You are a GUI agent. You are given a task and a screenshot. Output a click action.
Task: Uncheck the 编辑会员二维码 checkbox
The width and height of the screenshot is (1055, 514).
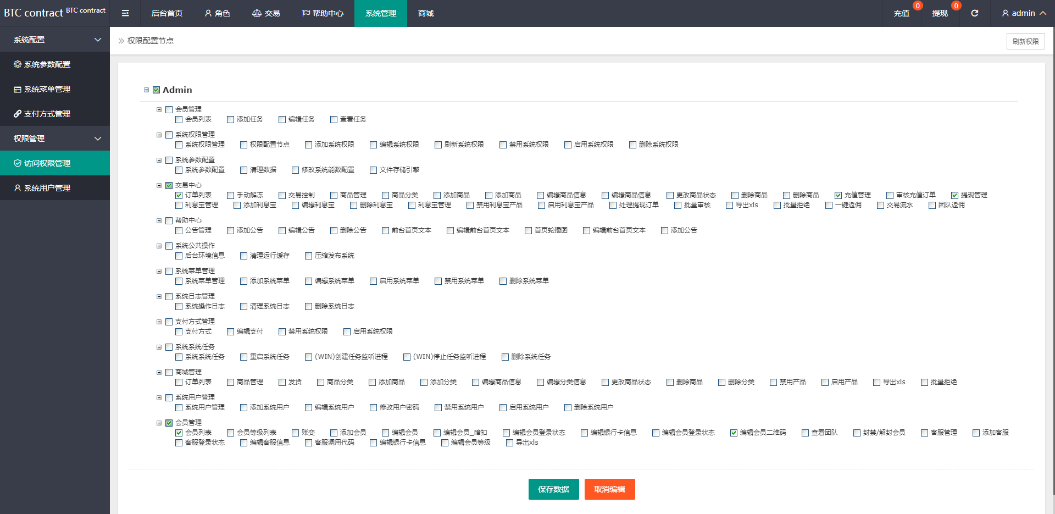[x=734, y=433]
